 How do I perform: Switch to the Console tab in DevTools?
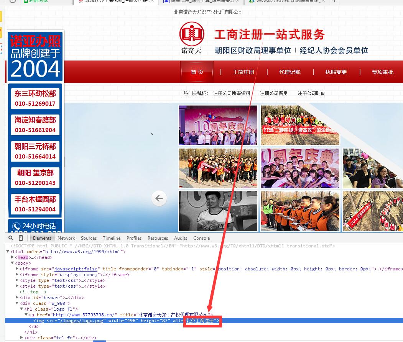click(201, 238)
